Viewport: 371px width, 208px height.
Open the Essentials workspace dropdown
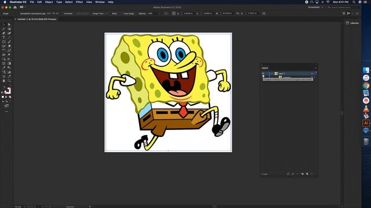pos(315,8)
